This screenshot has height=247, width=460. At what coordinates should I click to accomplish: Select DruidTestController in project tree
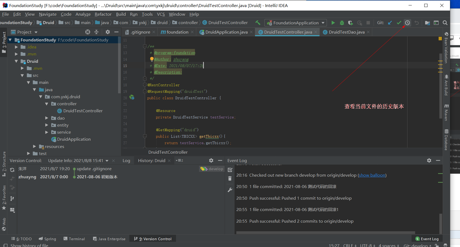pyautogui.click(x=83, y=111)
